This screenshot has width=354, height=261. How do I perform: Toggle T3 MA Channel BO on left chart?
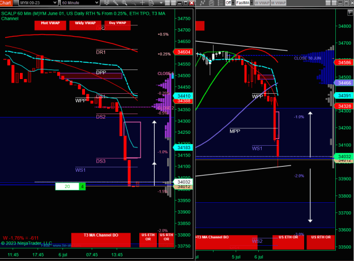(101, 240)
